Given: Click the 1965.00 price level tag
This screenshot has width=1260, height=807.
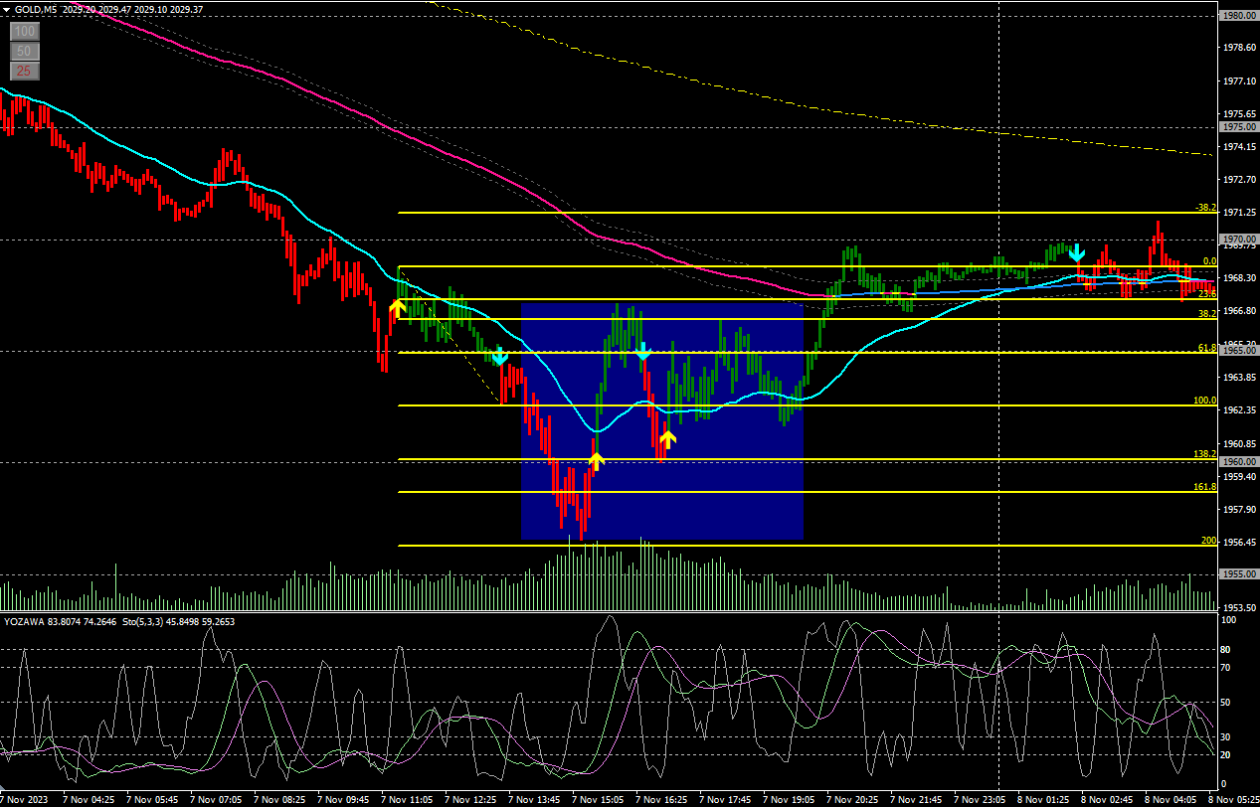Looking at the screenshot, I should tap(1239, 351).
